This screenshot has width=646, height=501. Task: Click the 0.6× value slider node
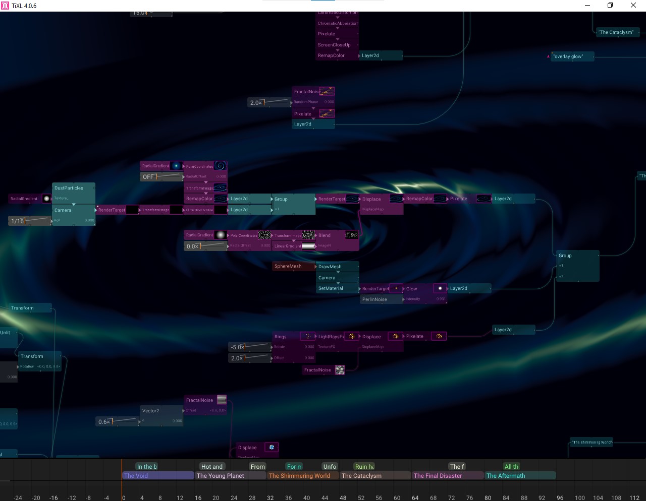[x=118, y=422]
